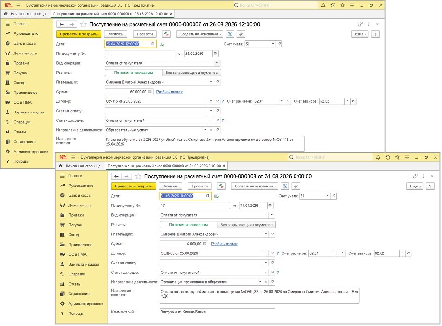Open Начальная страница home tab in front window
This screenshot has height=326, width=442.
[80, 166]
